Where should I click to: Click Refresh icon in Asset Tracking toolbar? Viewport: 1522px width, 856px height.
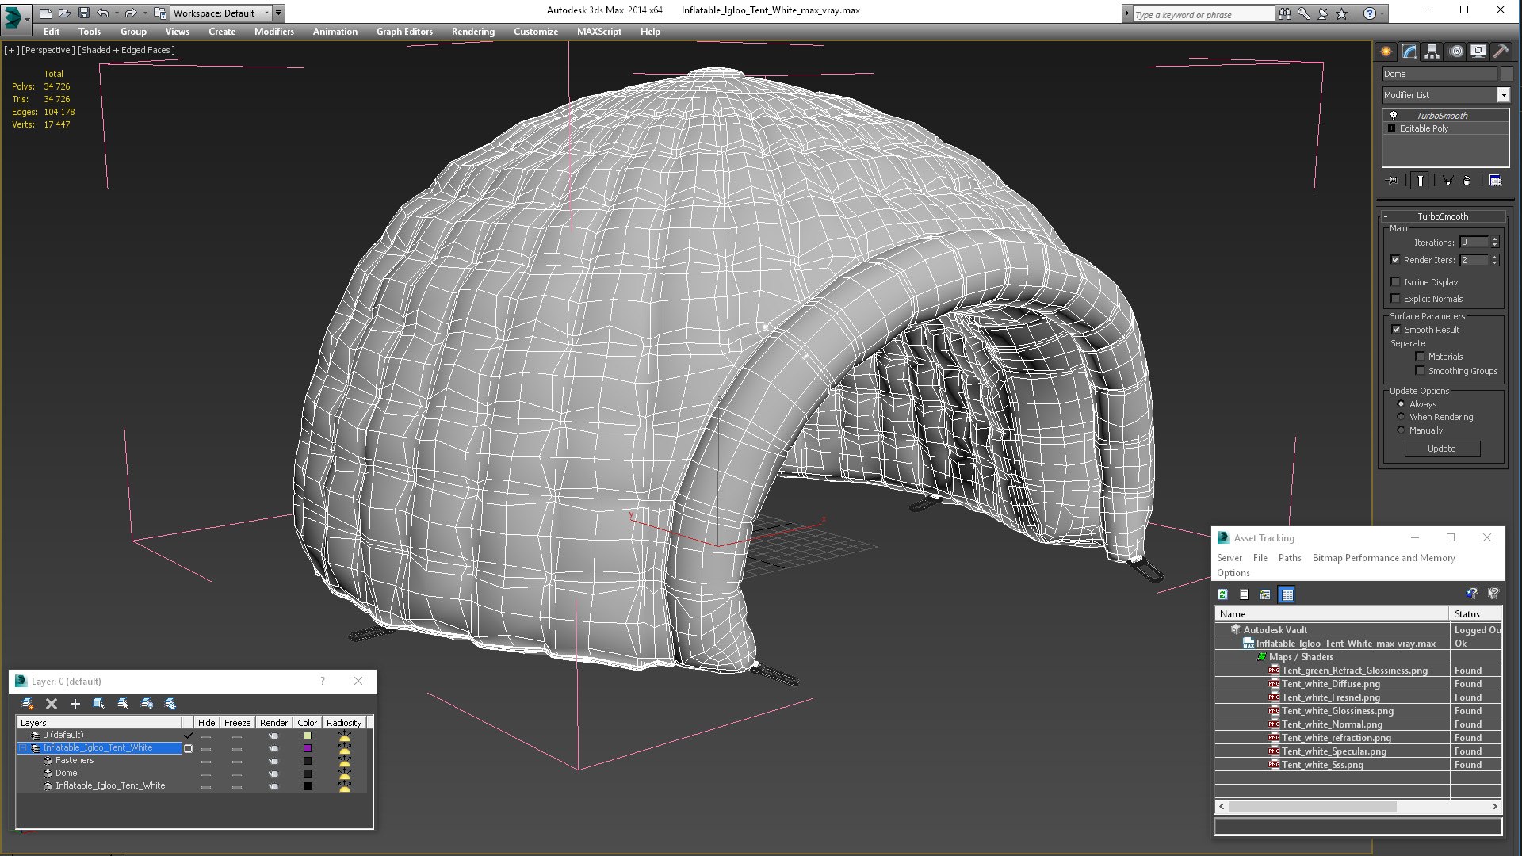point(1222,594)
